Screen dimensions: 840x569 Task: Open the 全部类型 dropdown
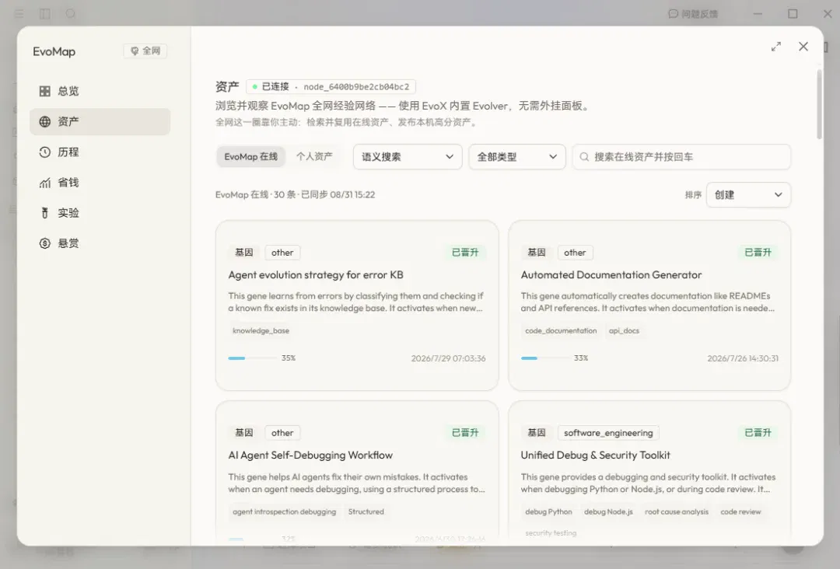click(x=517, y=157)
